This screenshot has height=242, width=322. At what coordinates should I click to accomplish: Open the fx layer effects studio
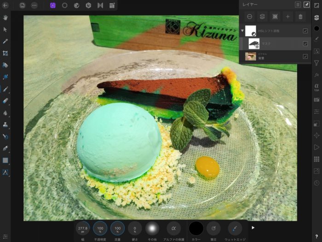316,75
